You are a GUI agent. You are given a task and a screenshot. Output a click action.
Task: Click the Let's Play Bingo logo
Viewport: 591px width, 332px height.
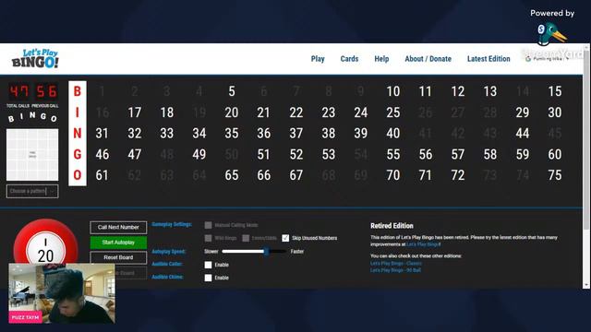pyautogui.click(x=35, y=59)
